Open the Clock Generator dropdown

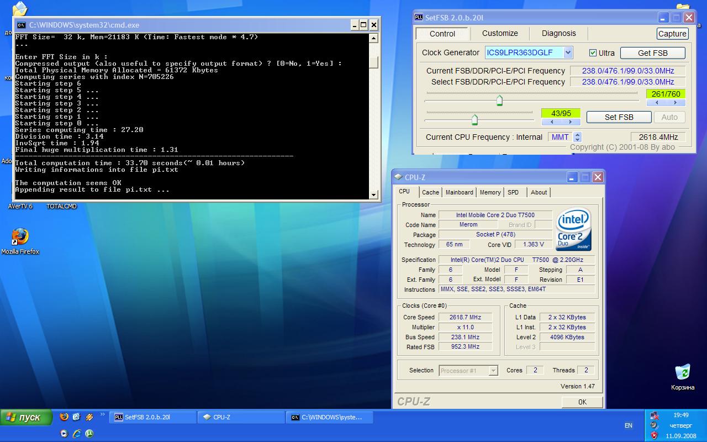pos(568,52)
